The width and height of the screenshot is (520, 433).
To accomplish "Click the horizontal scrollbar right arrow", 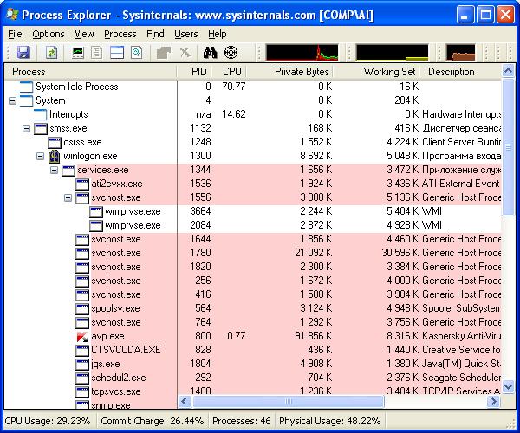I will point(493,402).
